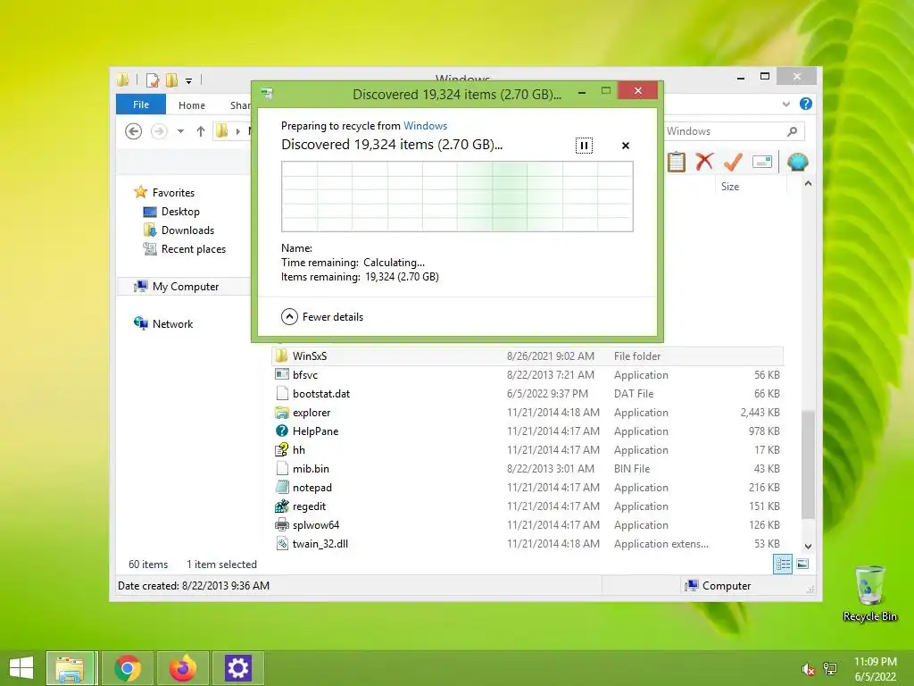Click the Properties quick access icon
The width and height of the screenshot is (914, 686).
point(153,79)
